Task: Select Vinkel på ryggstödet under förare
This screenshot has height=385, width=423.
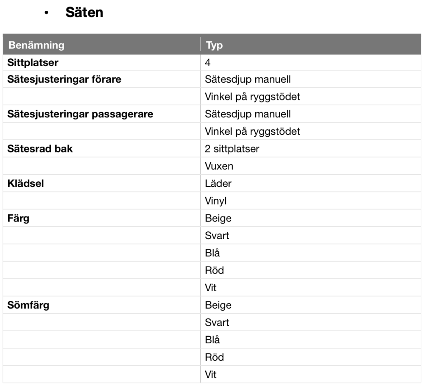Action: tap(252, 97)
